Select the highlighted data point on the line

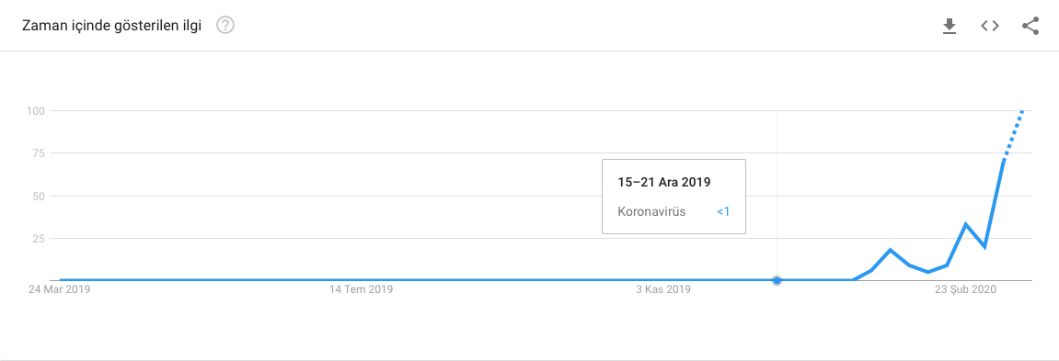[x=777, y=280]
